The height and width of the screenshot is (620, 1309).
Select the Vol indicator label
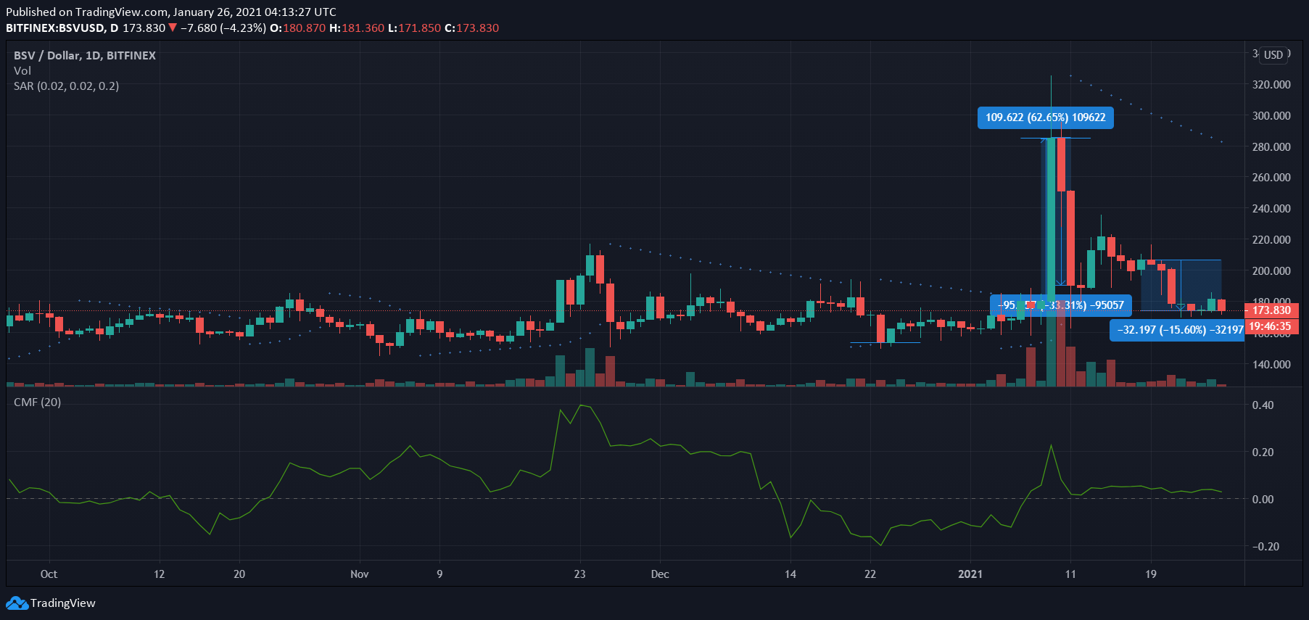tap(22, 70)
